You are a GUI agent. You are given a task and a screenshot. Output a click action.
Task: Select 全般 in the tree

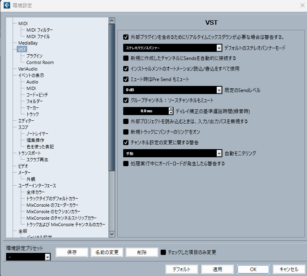tap(23, 231)
